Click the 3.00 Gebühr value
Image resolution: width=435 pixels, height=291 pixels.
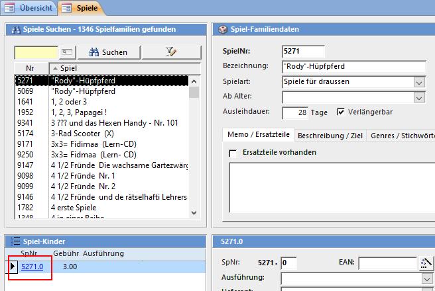(x=70, y=267)
